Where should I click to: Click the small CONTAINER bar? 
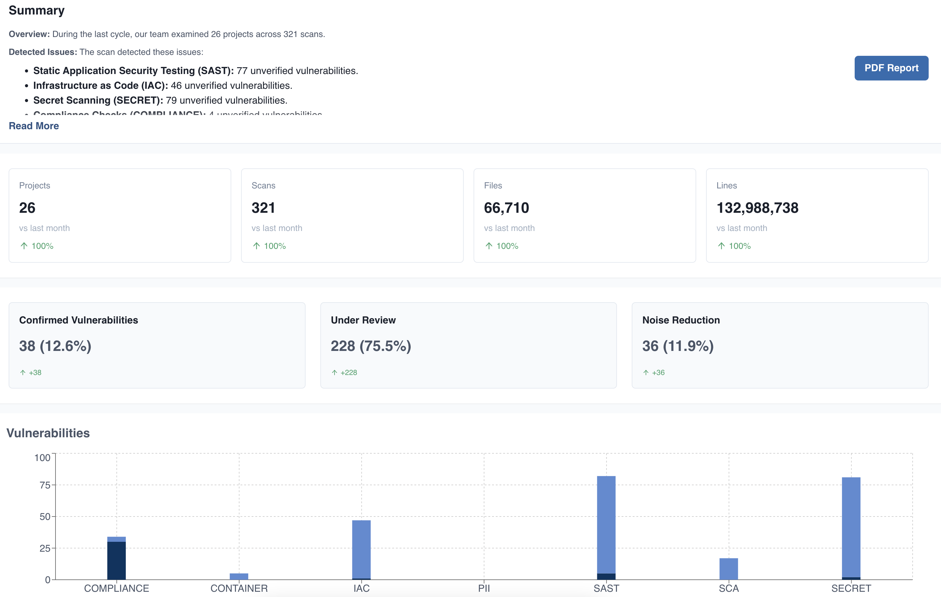pos(239,576)
